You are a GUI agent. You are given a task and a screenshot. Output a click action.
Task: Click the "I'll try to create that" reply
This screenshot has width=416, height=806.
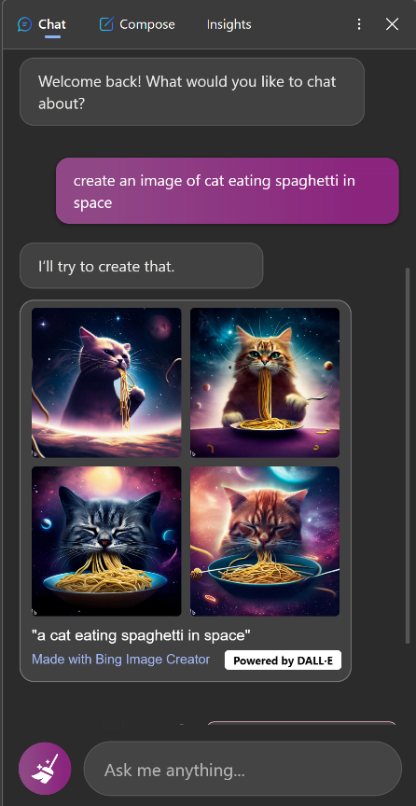tap(142, 266)
